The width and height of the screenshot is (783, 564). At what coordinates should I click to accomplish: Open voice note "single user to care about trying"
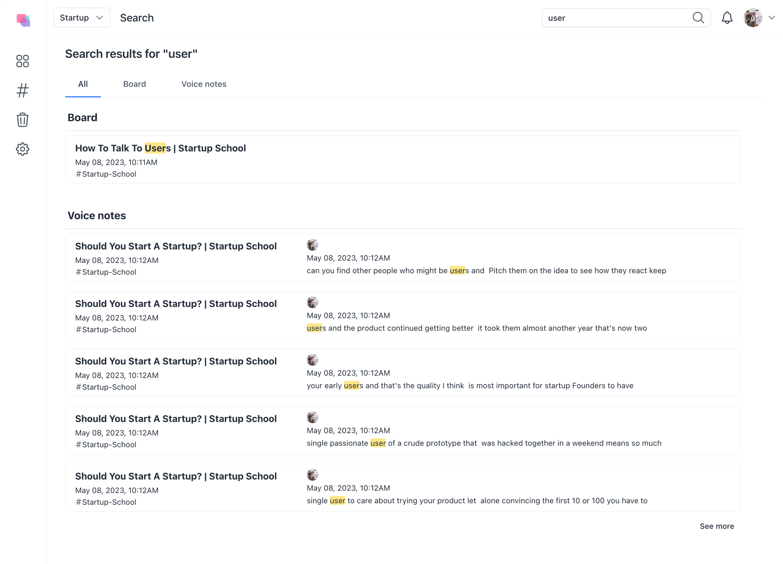[x=403, y=488]
